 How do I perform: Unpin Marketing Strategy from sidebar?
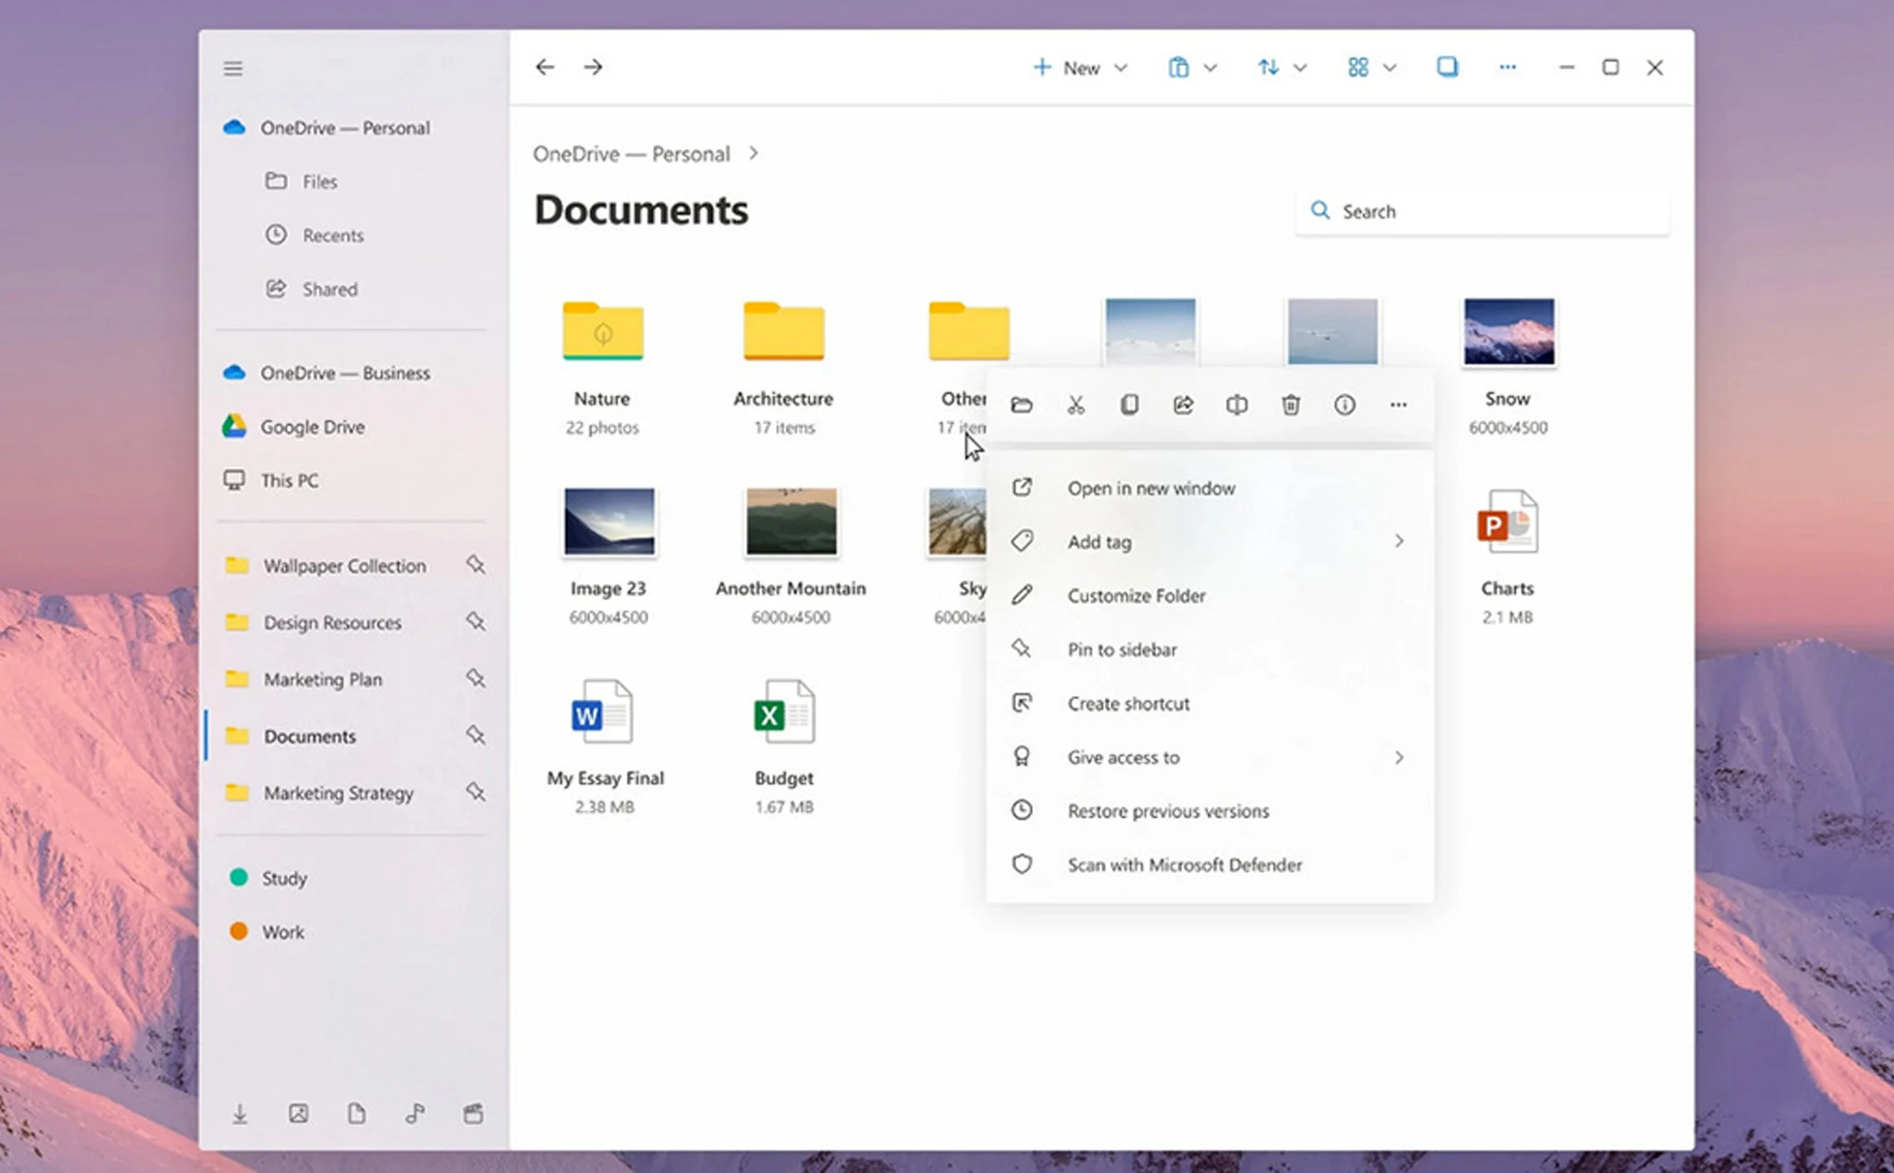[x=475, y=792]
